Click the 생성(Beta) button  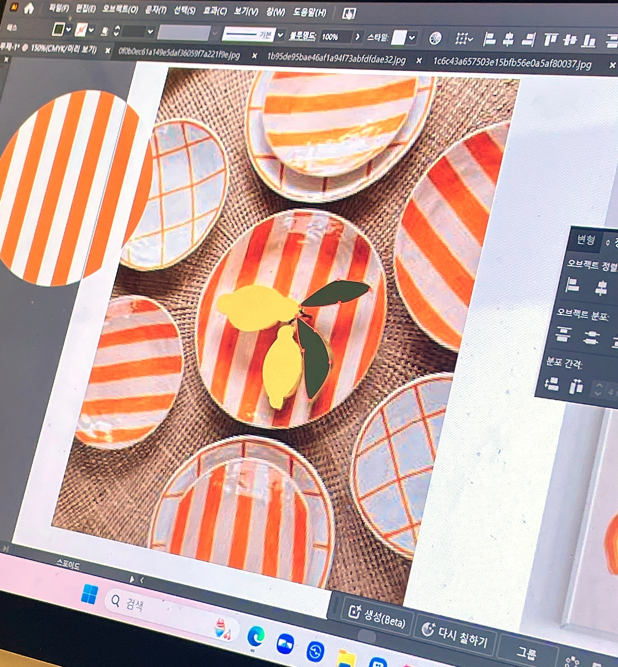(x=378, y=615)
